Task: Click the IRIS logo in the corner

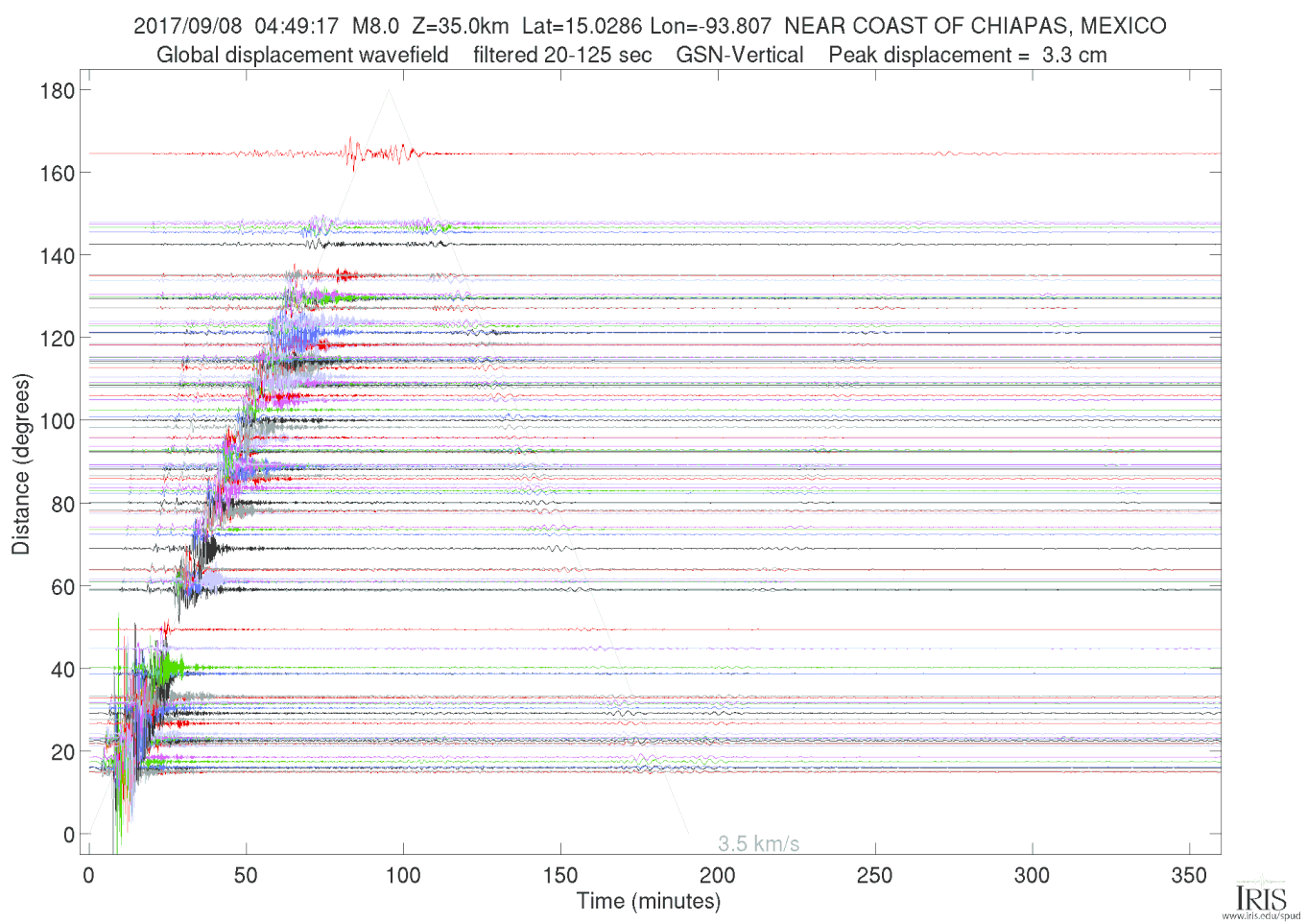Action: pyautogui.click(x=1260, y=895)
